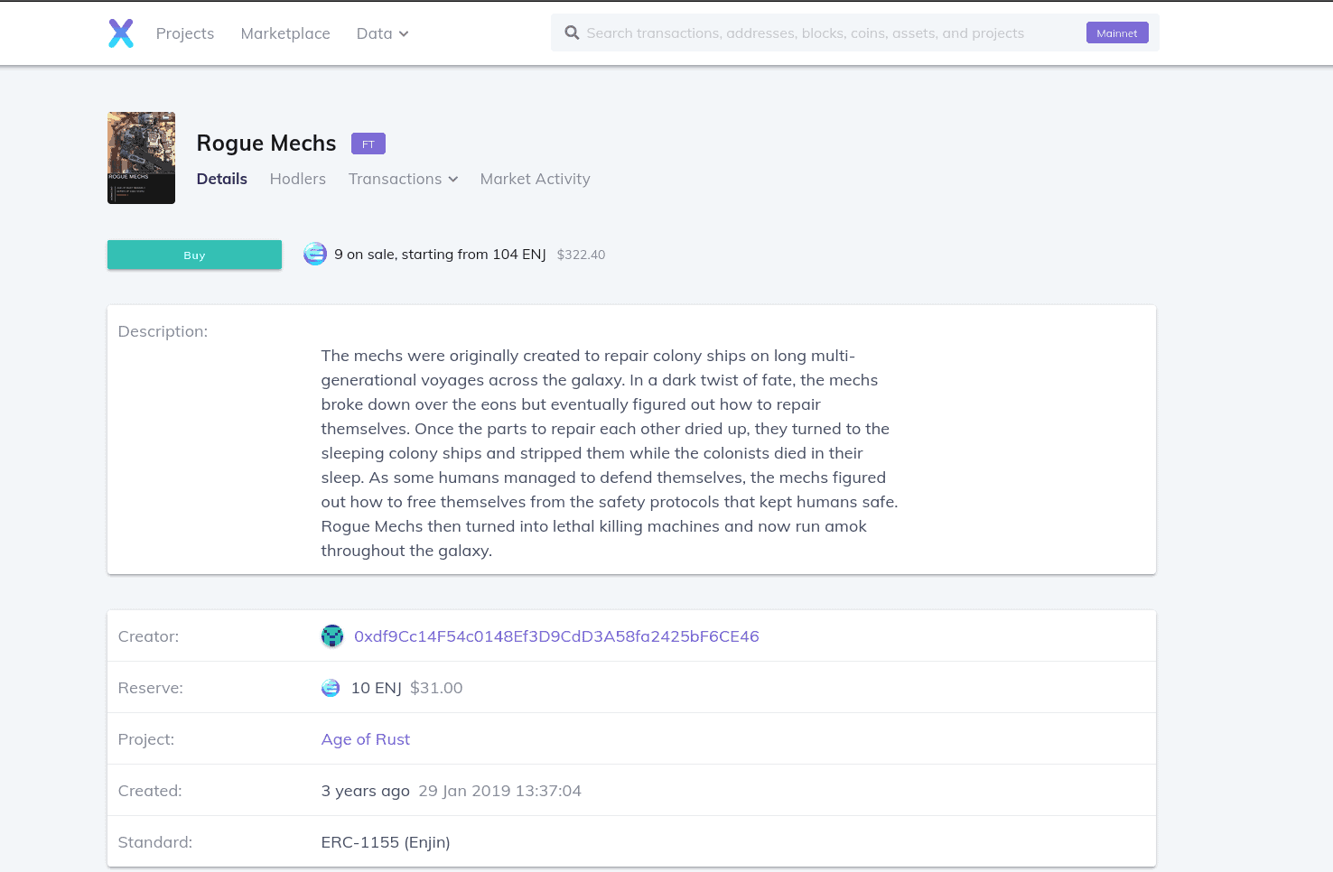
Task: Click the '3 years ago' created text
Action: tap(366, 791)
